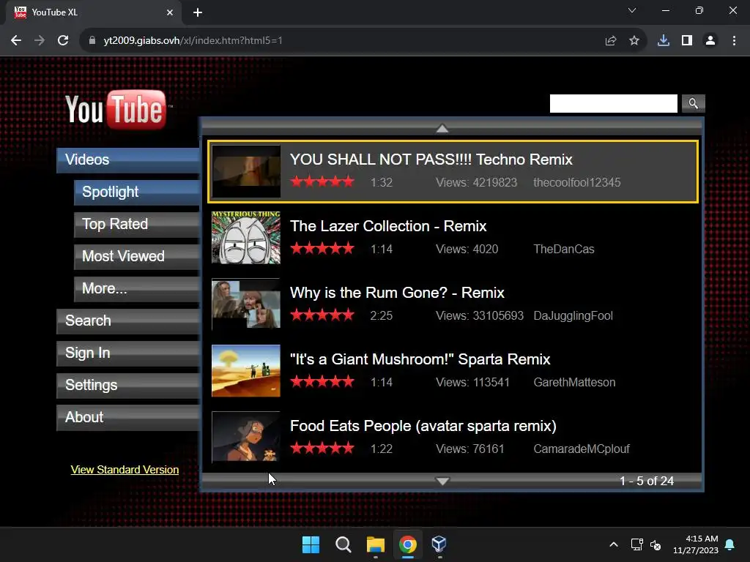Screen dimensions: 750x562
Task: Open taskbar Search
Action: click(x=343, y=544)
